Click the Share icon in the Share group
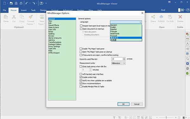This screenshot has height=119, width=190. tap(153, 17)
